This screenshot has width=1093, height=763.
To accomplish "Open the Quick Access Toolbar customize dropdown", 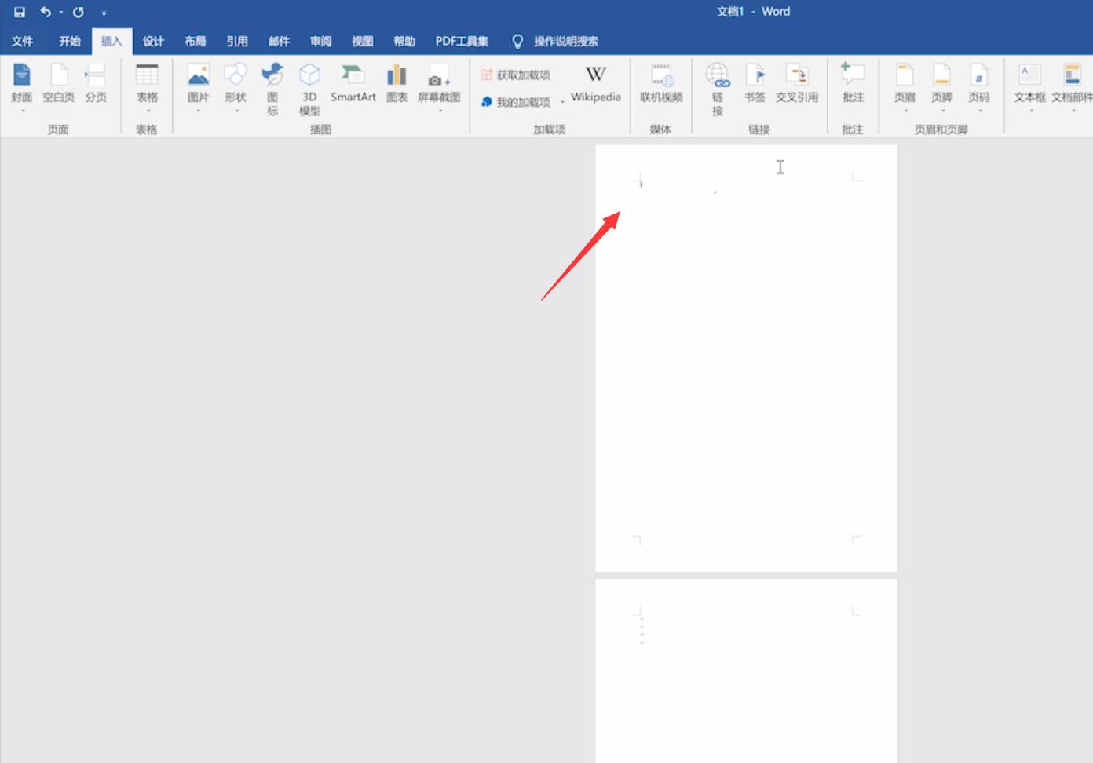I will [104, 13].
